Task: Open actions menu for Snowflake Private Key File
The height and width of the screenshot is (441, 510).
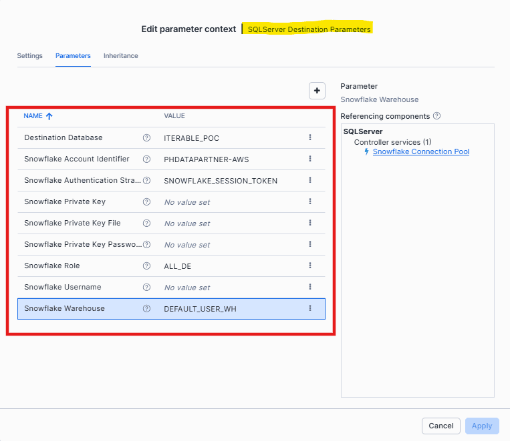Action: pos(310,222)
